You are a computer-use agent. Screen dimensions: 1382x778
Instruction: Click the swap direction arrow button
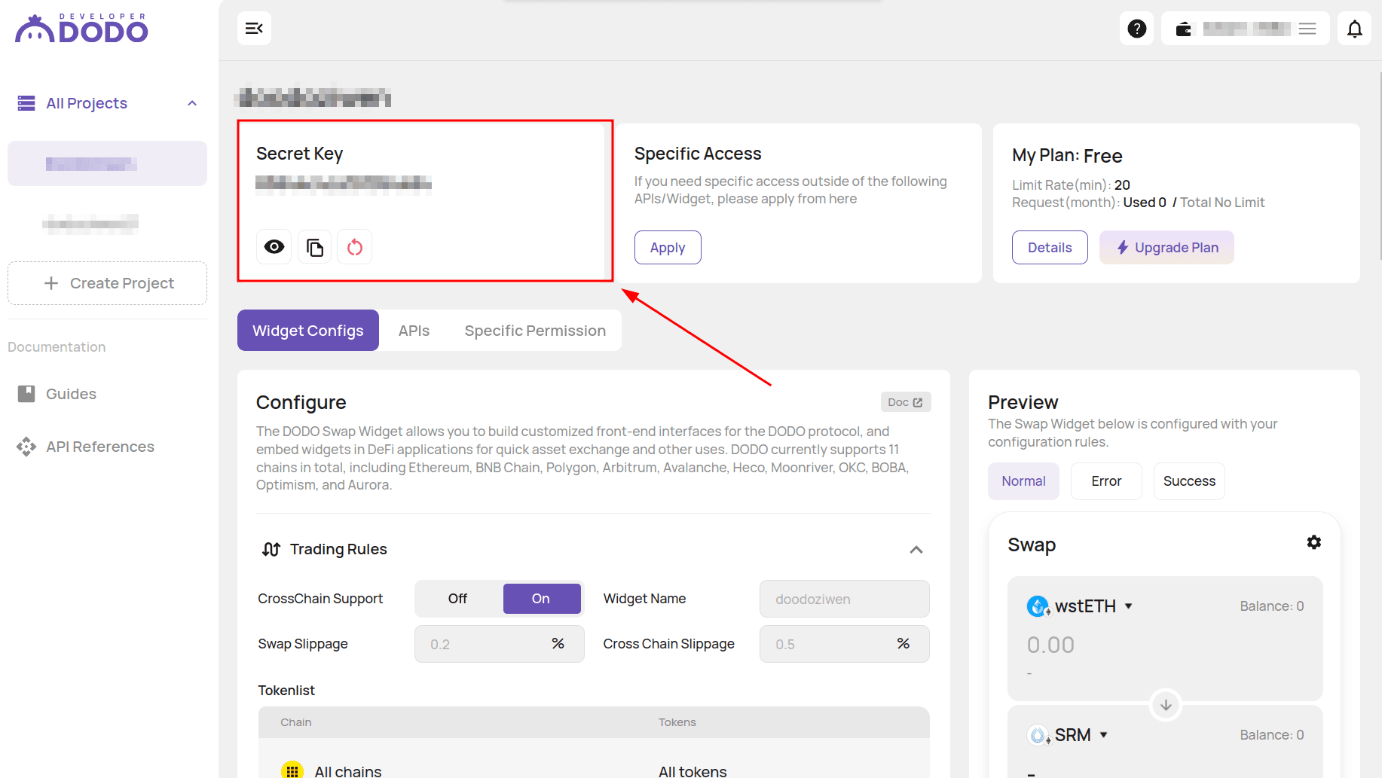click(x=1166, y=705)
